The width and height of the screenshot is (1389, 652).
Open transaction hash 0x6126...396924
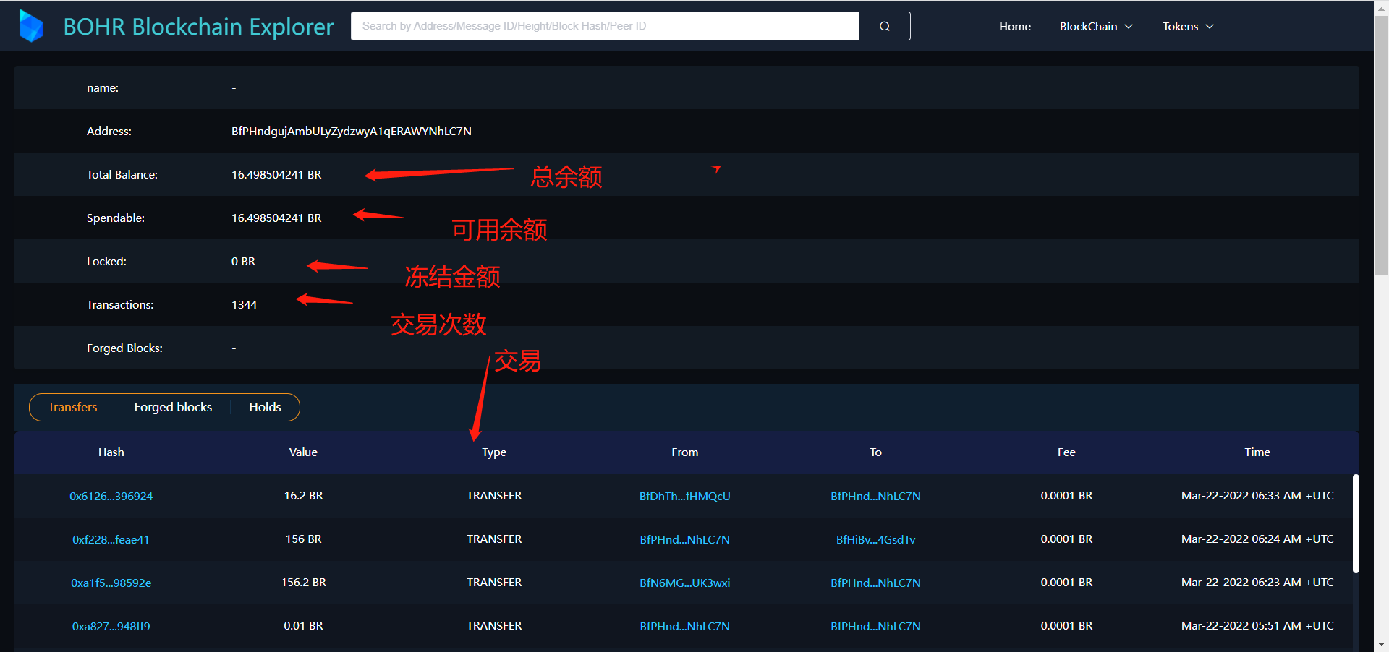tap(111, 496)
